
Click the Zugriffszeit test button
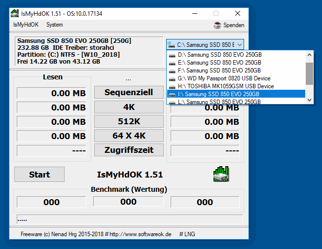[129, 150]
